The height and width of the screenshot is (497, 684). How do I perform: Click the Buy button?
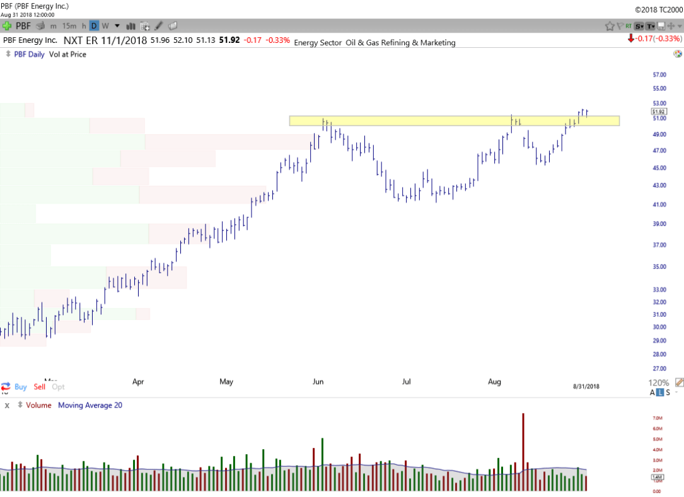20,387
